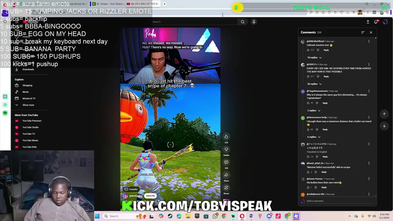
Task: Open TikTok from the taskbar
Action: pos(278,216)
